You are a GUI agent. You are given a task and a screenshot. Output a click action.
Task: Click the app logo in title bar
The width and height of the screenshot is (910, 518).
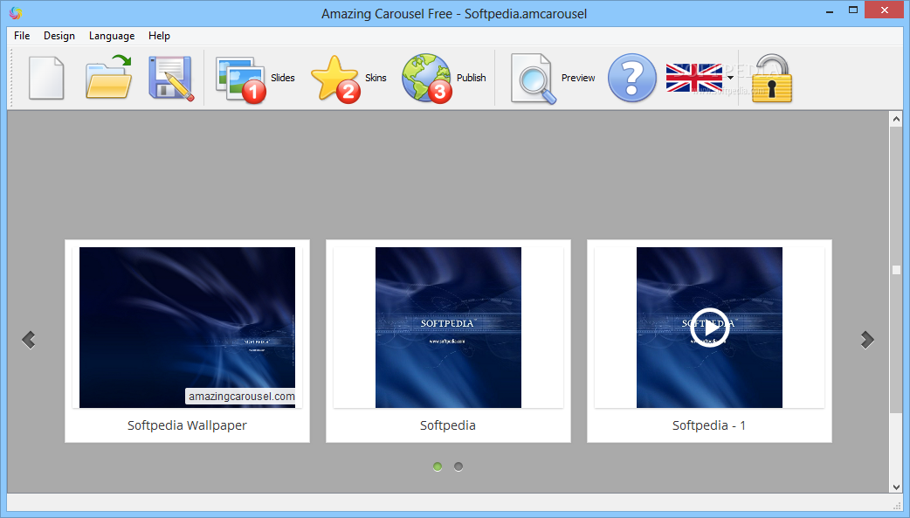click(16, 13)
